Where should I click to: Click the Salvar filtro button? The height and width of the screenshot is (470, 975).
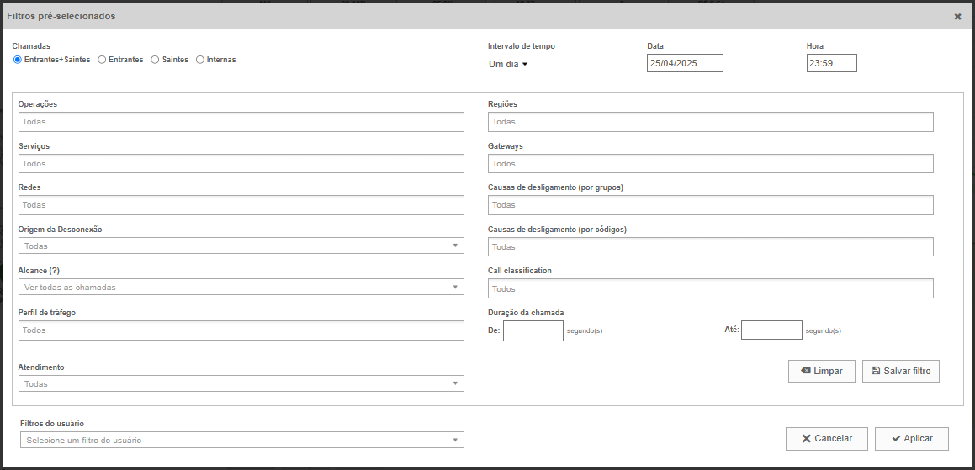[x=900, y=371]
